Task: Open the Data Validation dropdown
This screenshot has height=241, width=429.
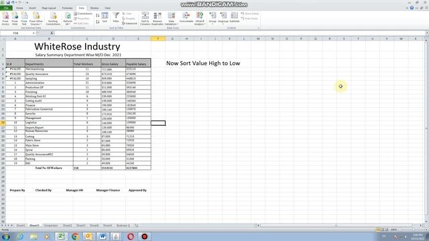Action: [x=172, y=19]
